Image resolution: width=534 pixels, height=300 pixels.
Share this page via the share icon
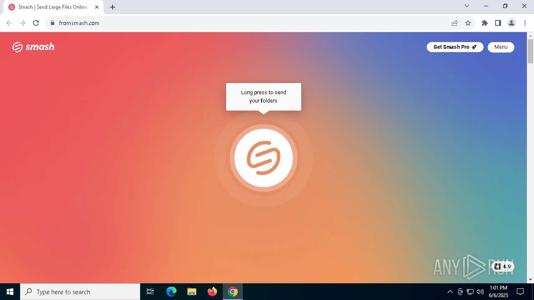click(x=455, y=23)
